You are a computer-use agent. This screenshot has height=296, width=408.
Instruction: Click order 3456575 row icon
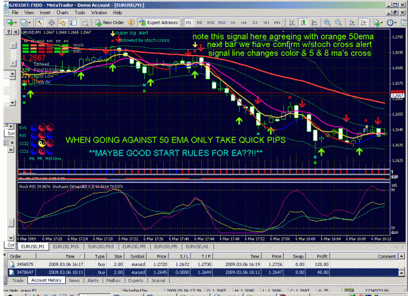12,264
